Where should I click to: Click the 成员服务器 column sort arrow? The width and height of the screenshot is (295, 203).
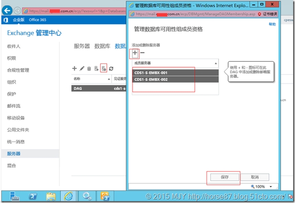tap(216, 63)
